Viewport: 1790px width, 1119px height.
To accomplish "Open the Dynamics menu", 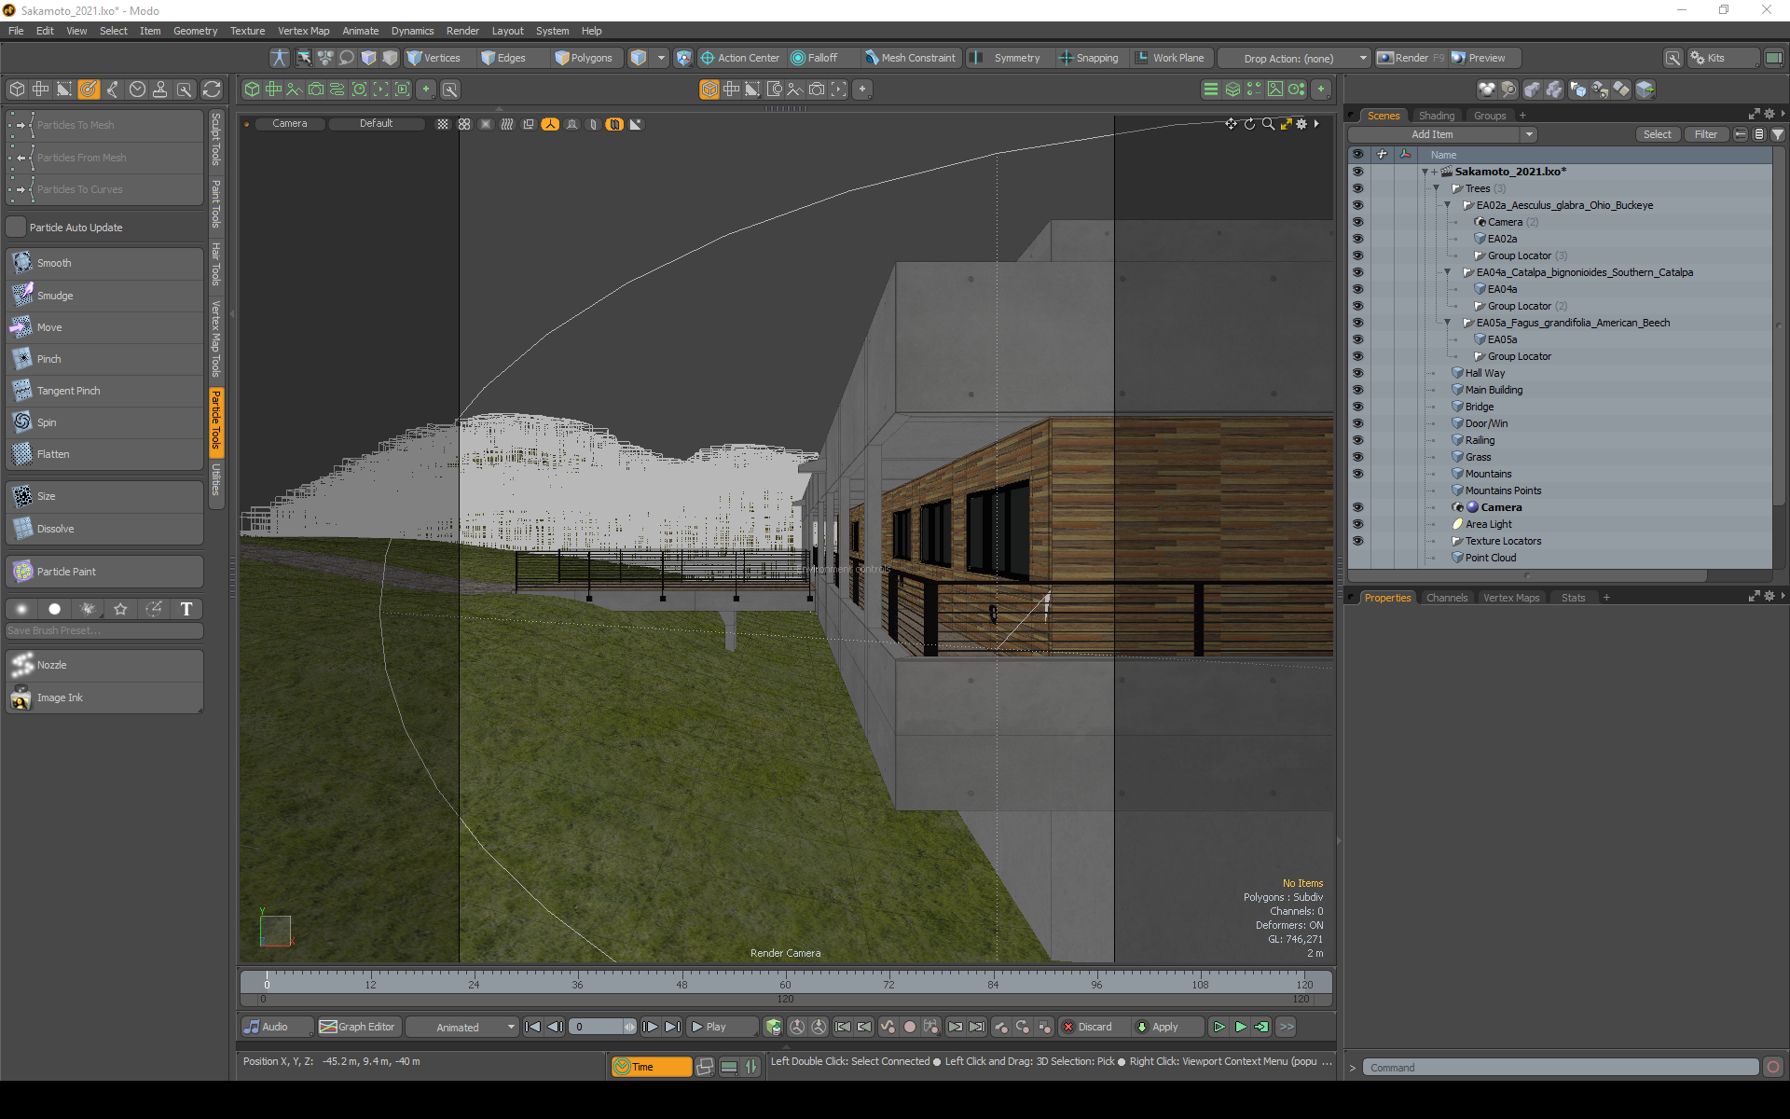I will [412, 31].
